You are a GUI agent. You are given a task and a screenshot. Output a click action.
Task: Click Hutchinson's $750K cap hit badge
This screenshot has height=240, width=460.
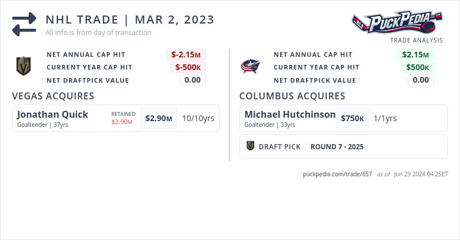click(352, 118)
